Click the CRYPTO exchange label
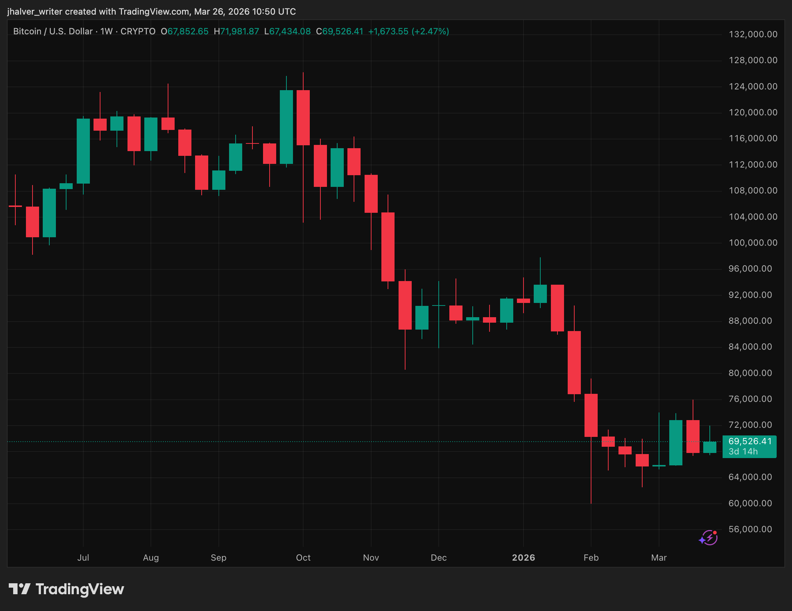The width and height of the screenshot is (792, 611). coord(139,31)
